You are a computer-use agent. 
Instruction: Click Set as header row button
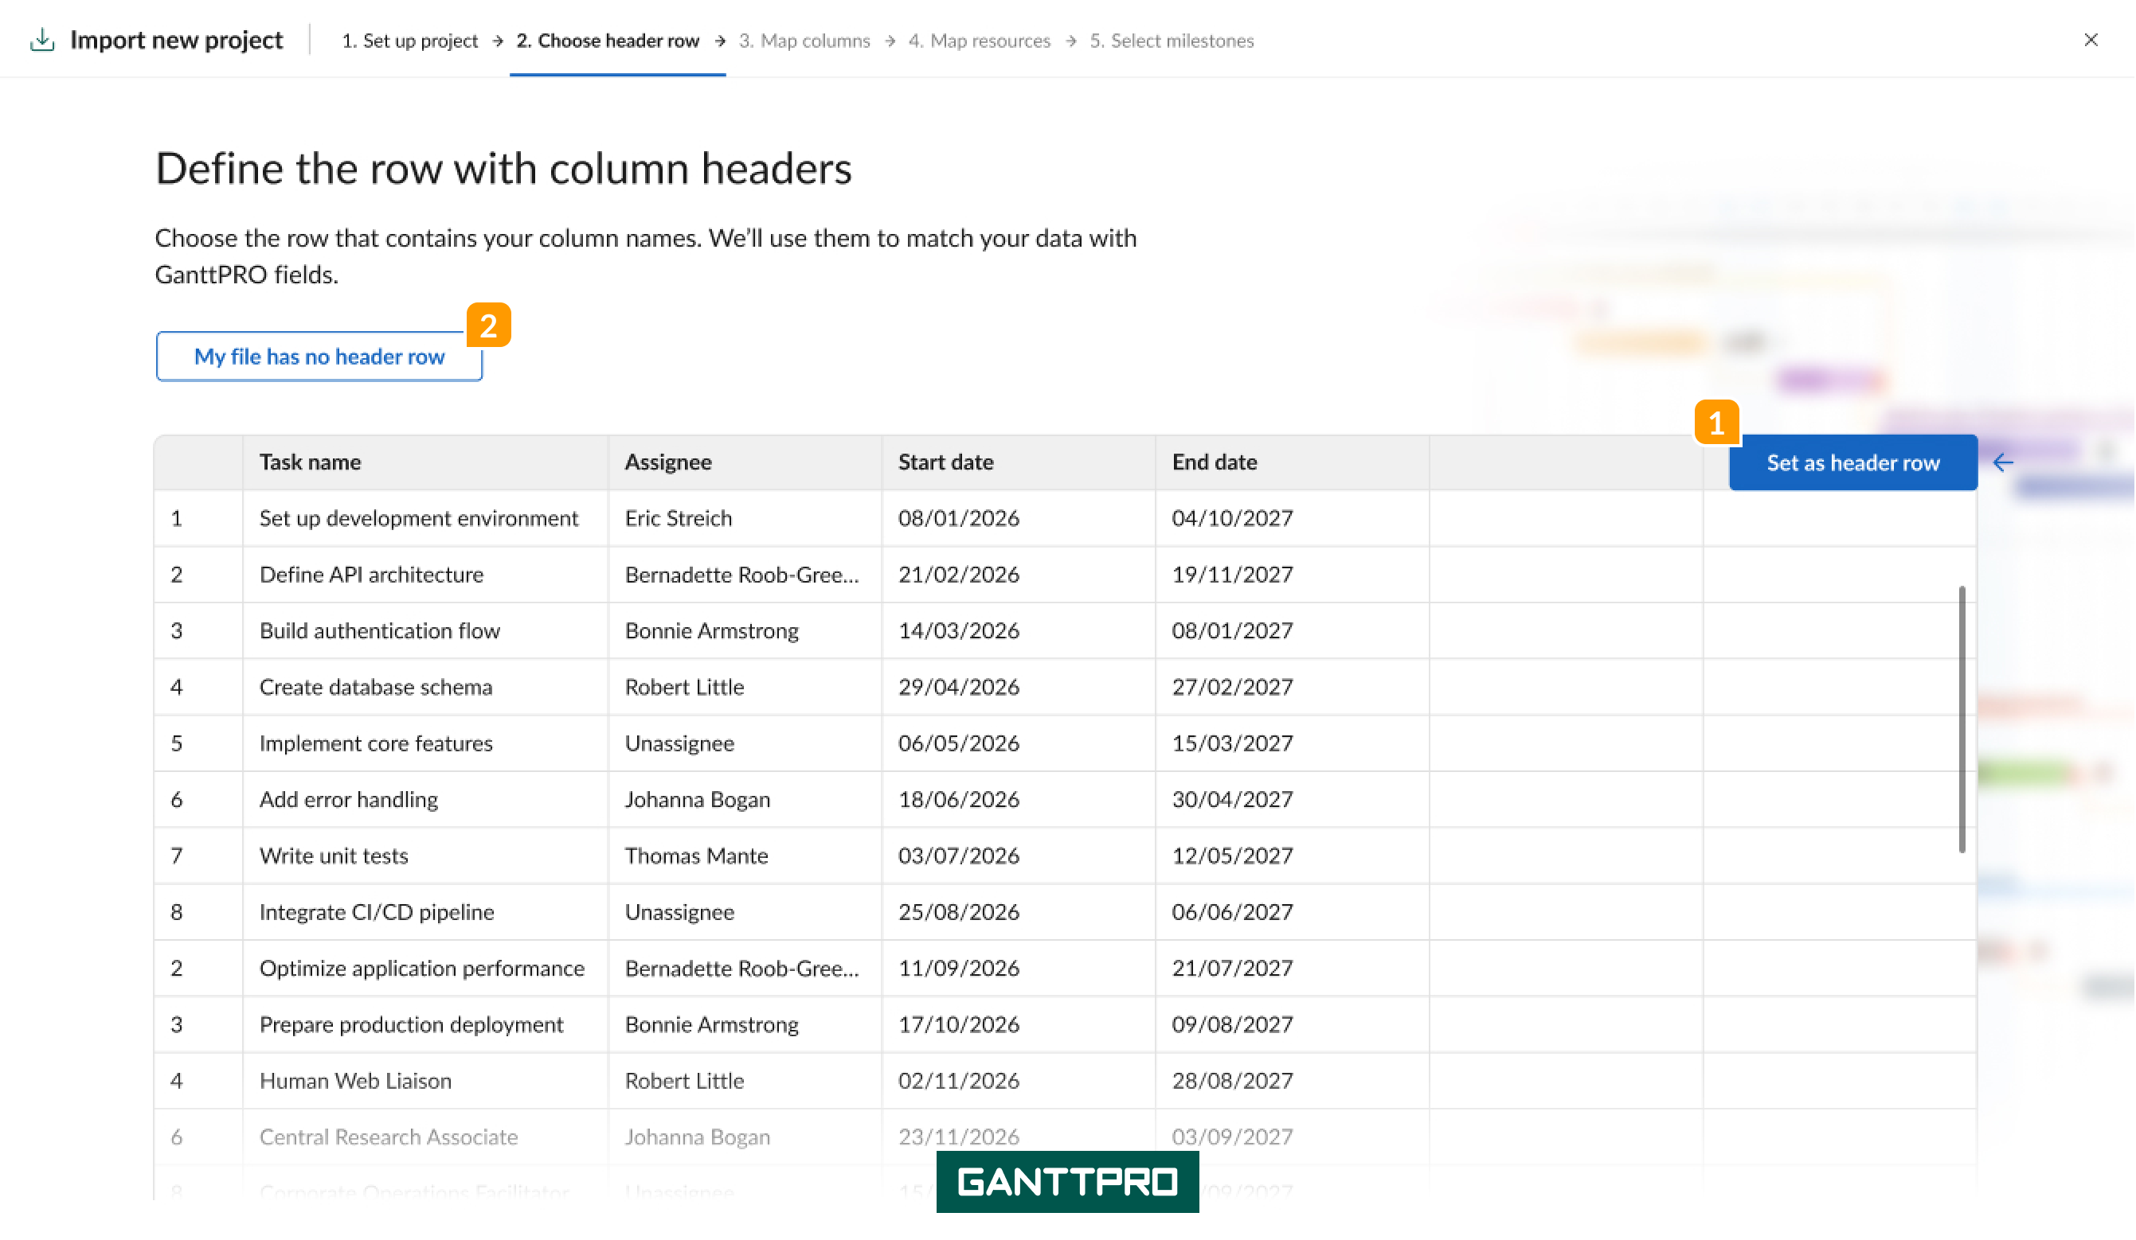click(x=1854, y=462)
